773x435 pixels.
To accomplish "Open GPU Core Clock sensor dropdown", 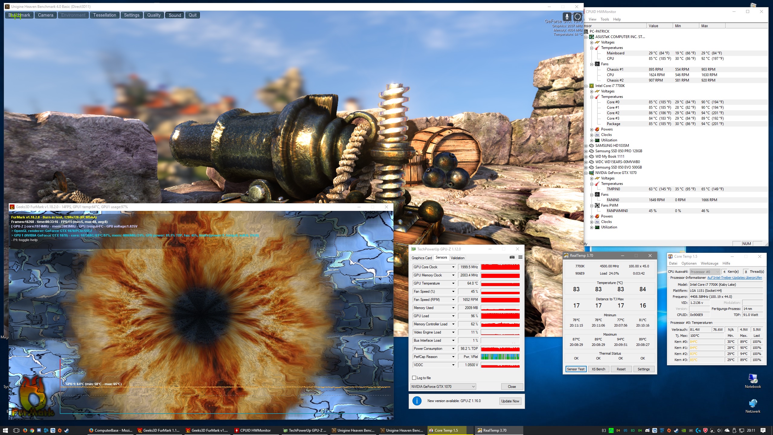I will pyautogui.click(x=453, y=267).
